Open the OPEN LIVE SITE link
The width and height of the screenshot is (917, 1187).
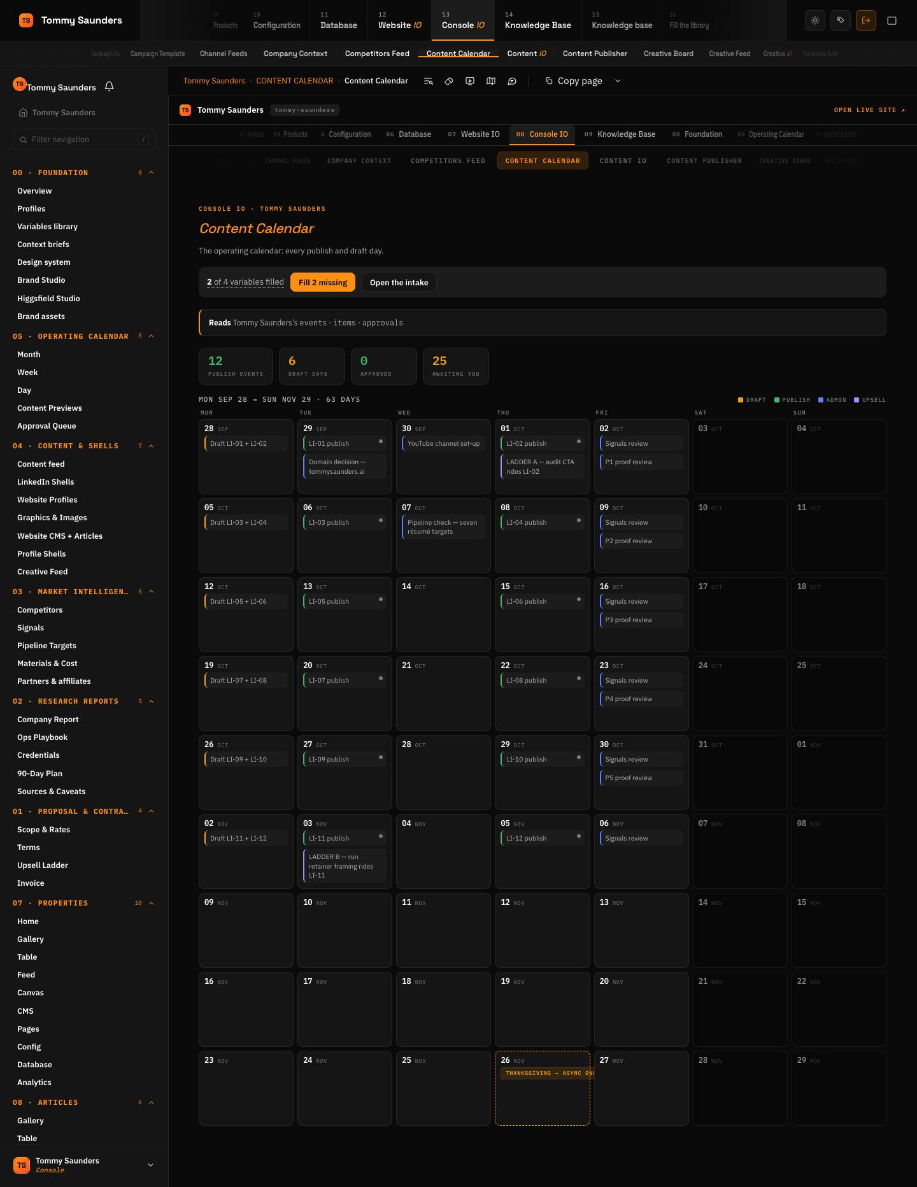point(869,110)
